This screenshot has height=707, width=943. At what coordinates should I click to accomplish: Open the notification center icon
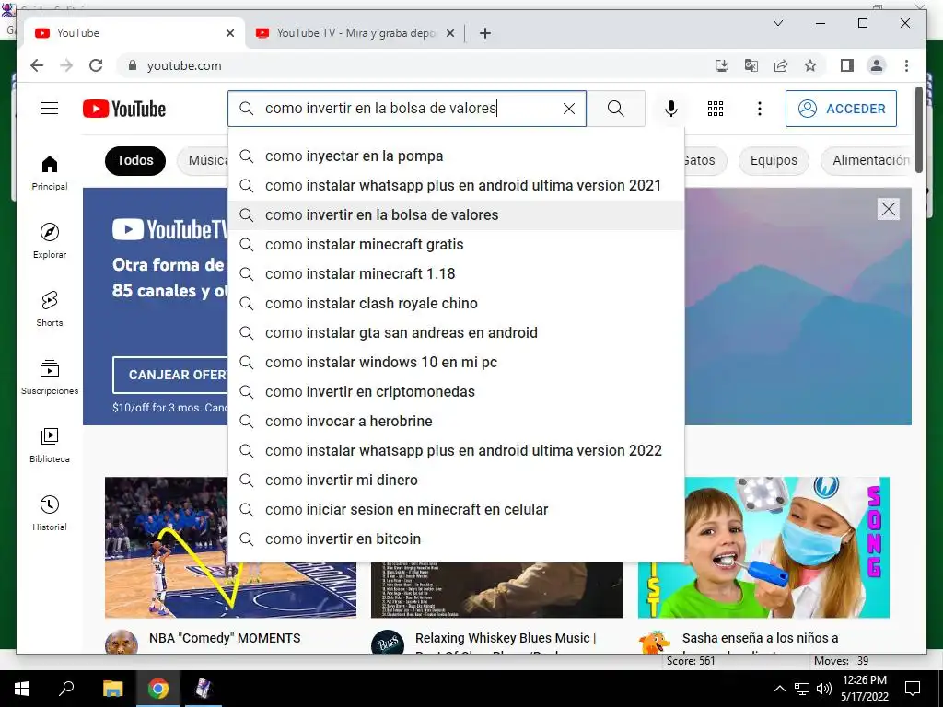pyautogui.click(x=913, y=689)
